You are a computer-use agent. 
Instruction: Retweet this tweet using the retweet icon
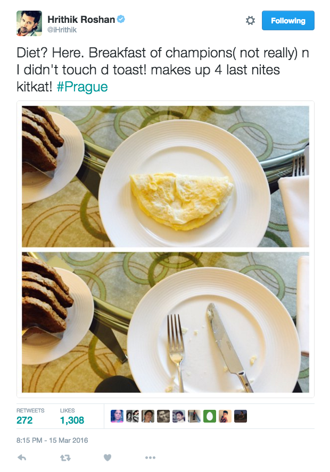65,458
